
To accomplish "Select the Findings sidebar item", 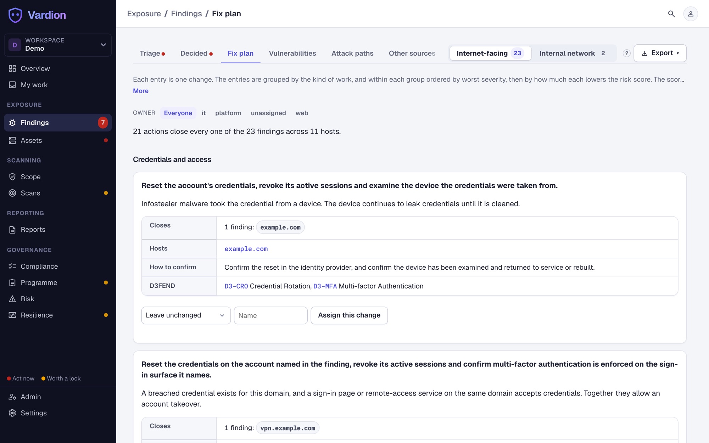I will (58, 123).
